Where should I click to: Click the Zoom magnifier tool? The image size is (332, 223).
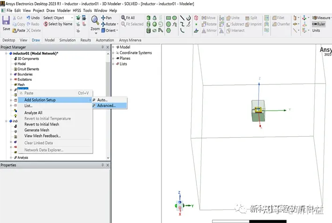tap(95, 21)
